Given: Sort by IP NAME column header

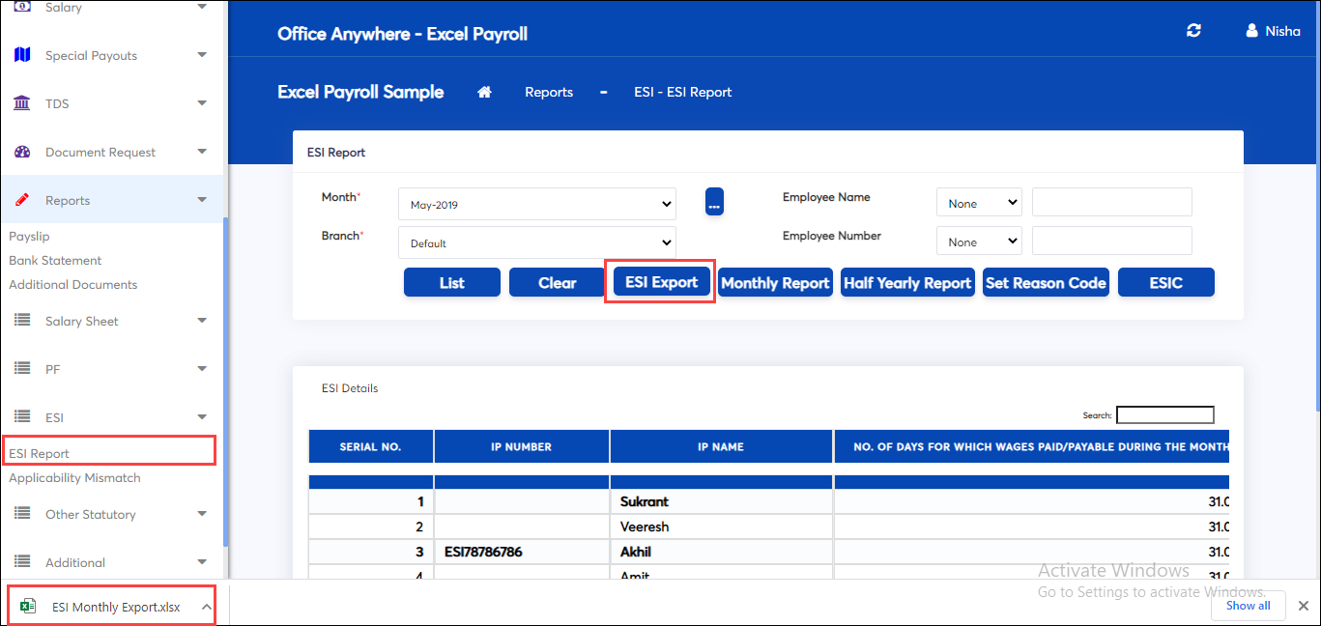Looking at the screenshot, I should point(722,446).
